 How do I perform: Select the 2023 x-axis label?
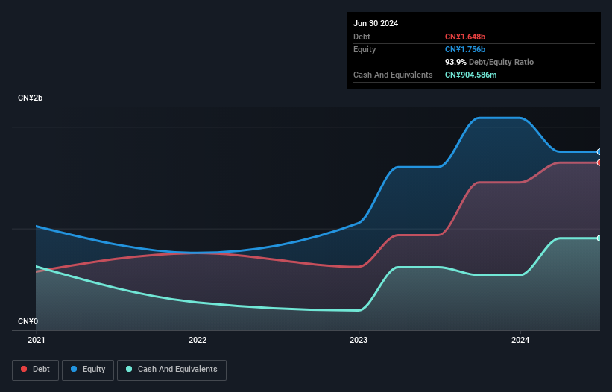359,340
